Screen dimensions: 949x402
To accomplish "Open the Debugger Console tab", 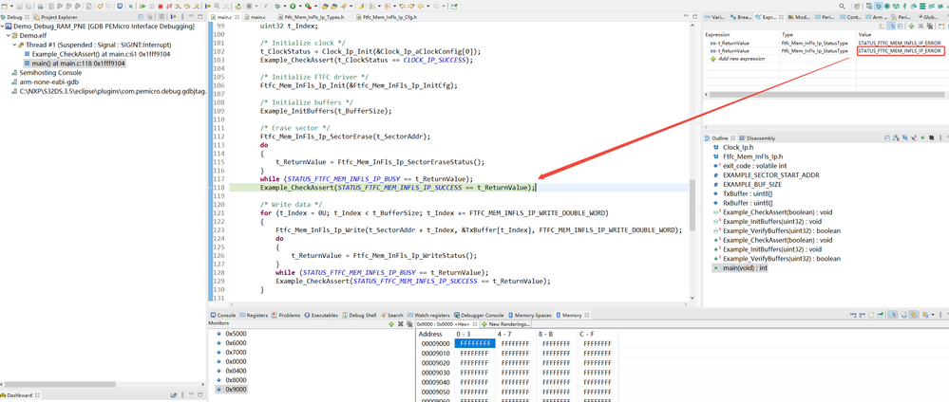I will tap(478, 315).
